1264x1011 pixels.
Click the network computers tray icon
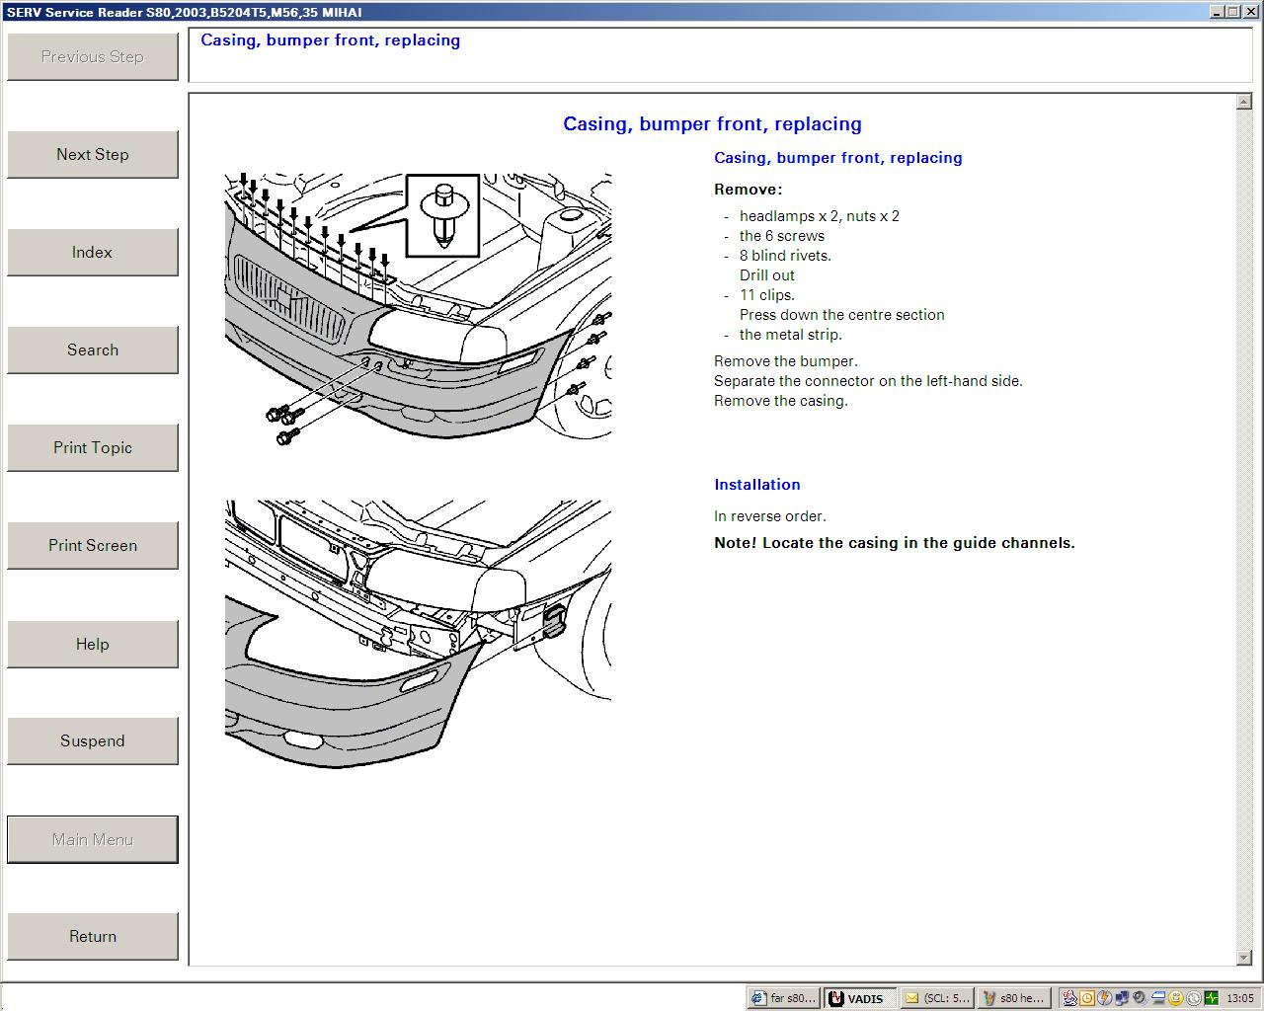pos(1123,998)
